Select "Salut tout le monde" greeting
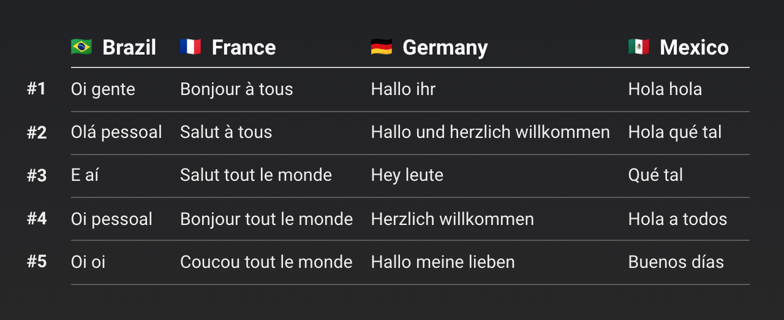Viewport: 784px width, 320px height. coord(256,175)
